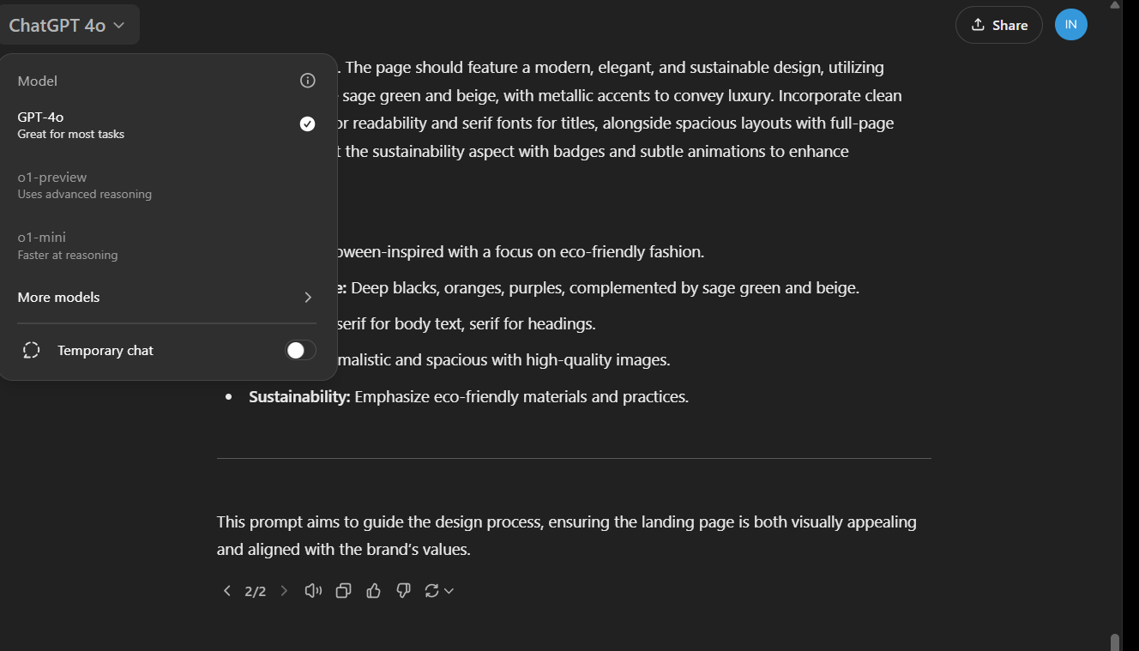Go to next response version
This screenshot has height=651, width=1139.
[284, 590]
